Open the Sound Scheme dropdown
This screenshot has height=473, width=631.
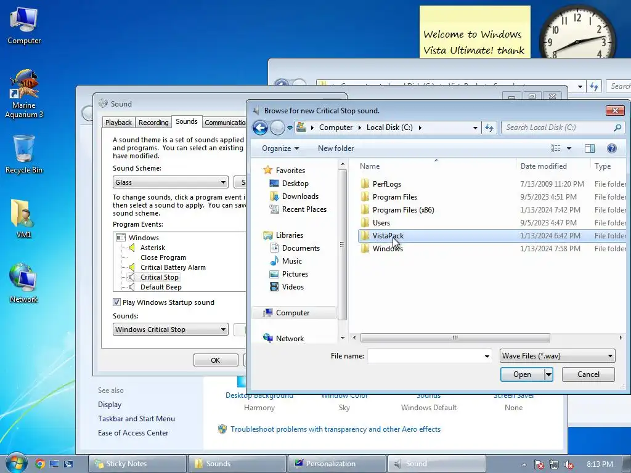(x=170, y=182)
